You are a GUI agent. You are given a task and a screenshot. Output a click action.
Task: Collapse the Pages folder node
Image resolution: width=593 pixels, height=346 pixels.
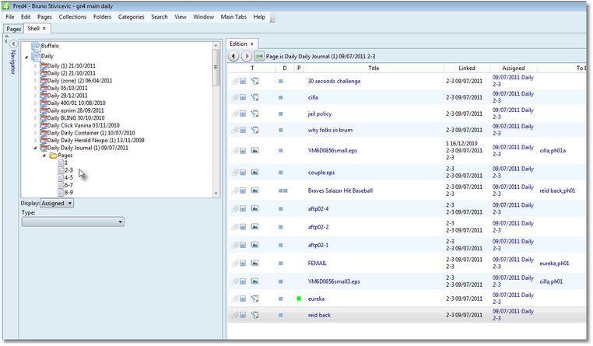click(44, 156)
